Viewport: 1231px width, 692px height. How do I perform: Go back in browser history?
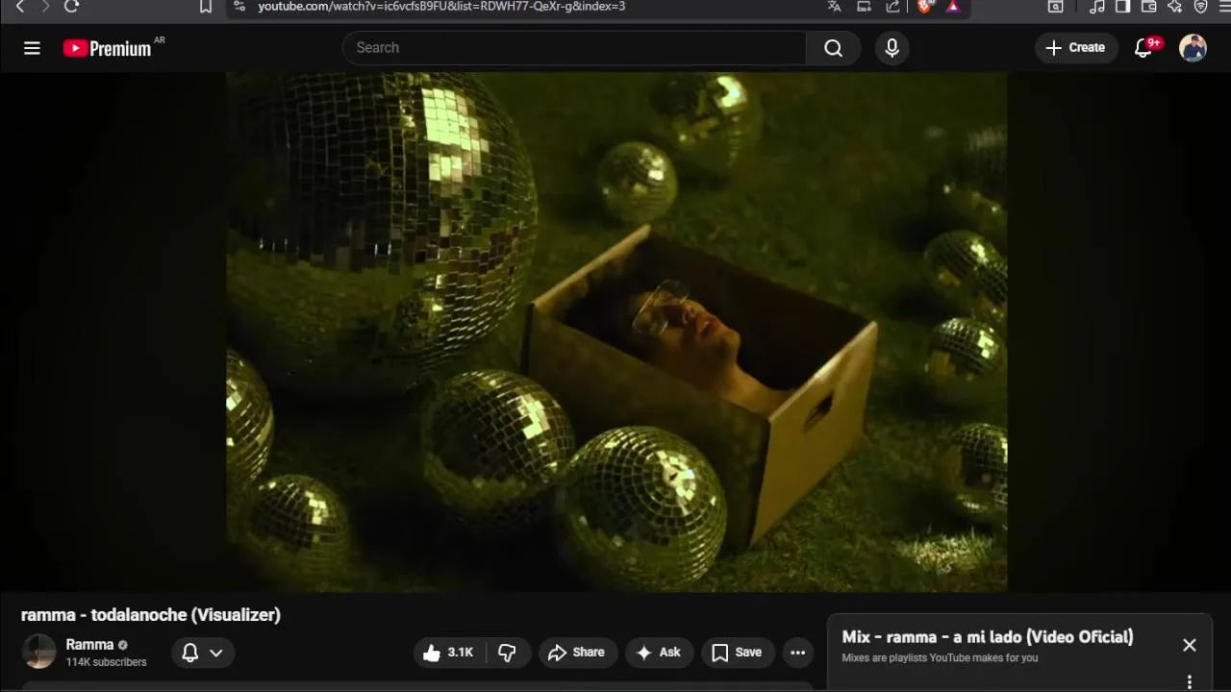tap(19, 7)
